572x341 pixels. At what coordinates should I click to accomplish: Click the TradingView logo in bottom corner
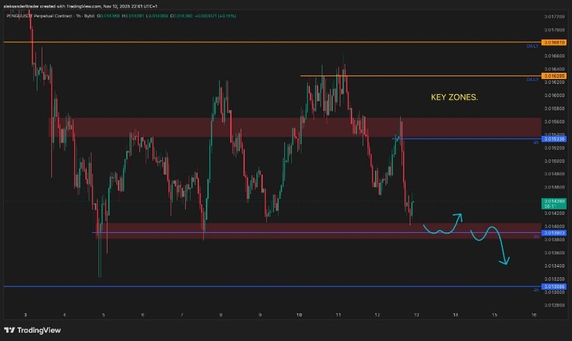(x=31, y=331)
